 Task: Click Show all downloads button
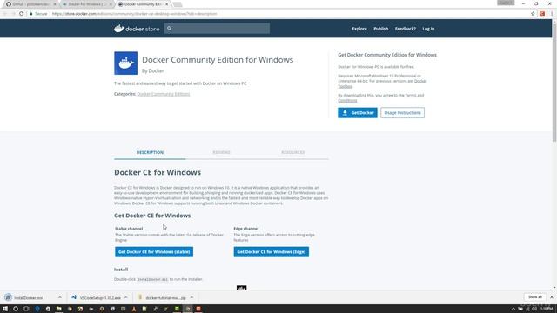tap(535, 297)
